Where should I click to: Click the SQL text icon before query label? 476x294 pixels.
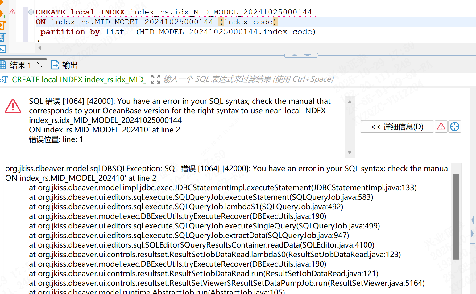point(4,80)
